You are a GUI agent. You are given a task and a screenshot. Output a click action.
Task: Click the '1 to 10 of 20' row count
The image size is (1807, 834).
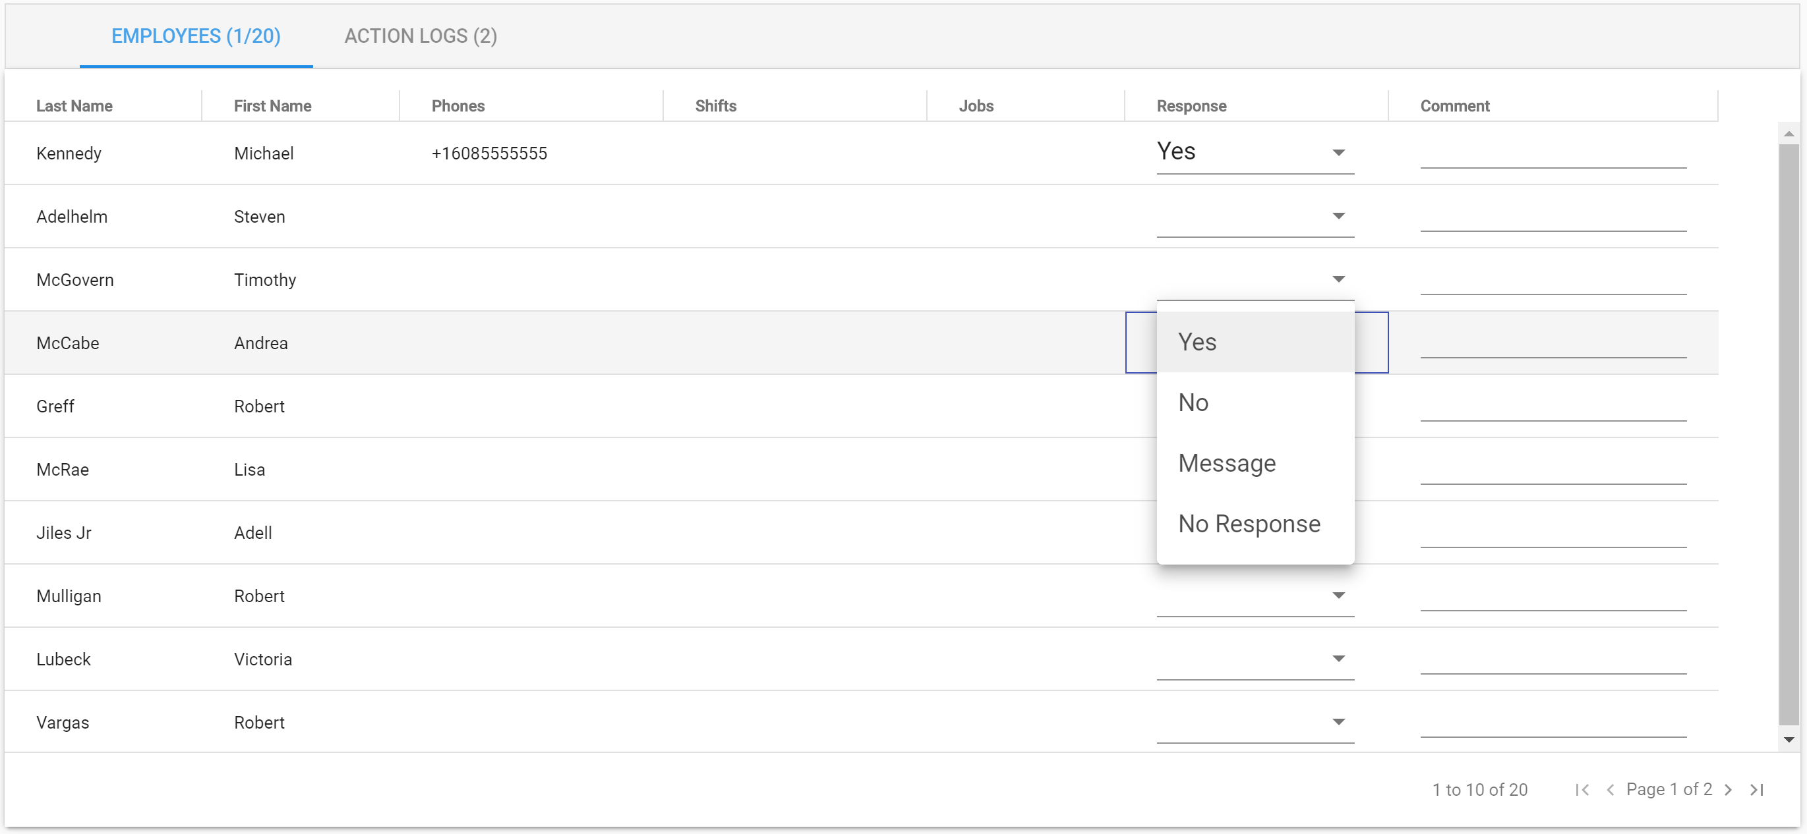coord(1479,790)
